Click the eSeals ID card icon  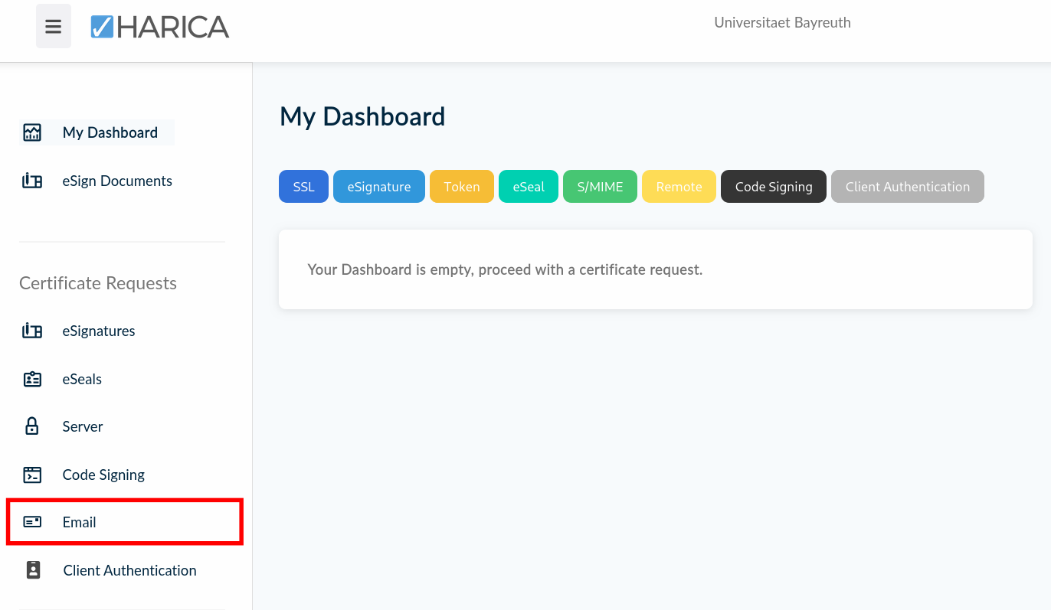tap(32, 379)
